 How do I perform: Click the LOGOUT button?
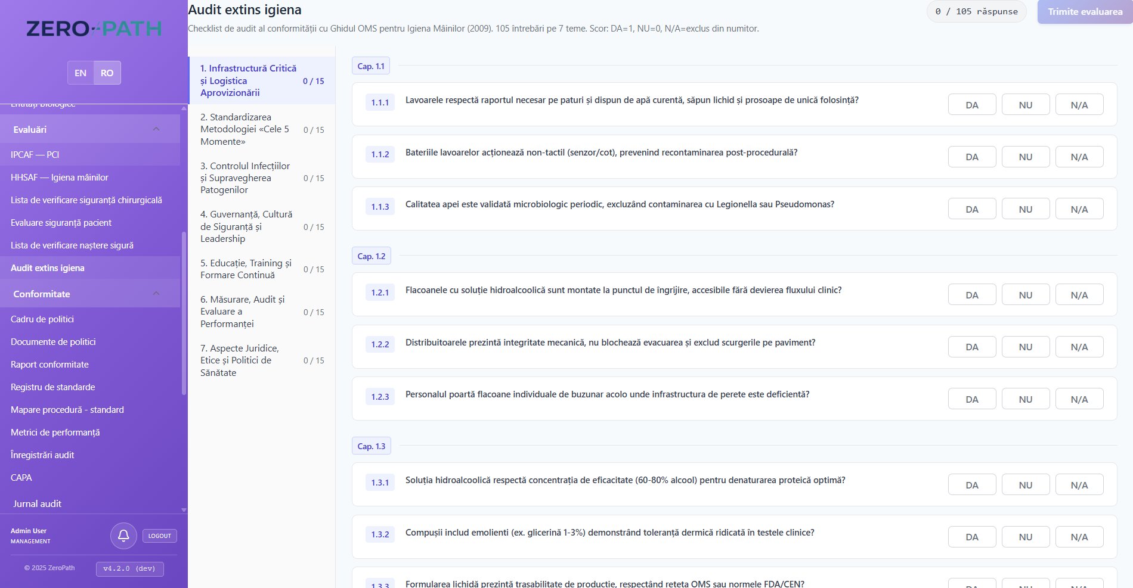pos(159,536)
